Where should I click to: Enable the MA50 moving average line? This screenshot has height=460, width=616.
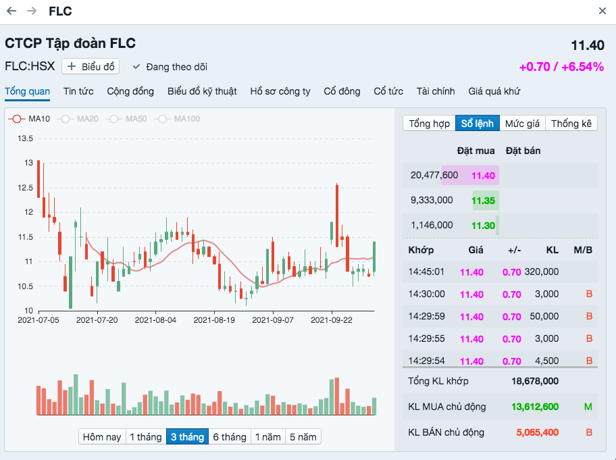click(x=126, y=119)
